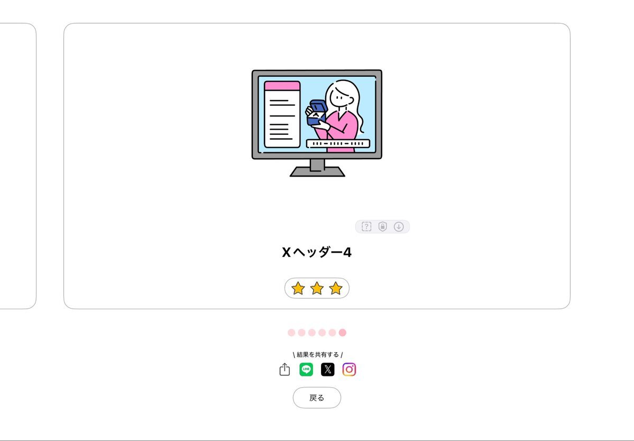The width and height of the screenshot is (634, 441).
Task: Click the 戻る back button
Action: (x=317, y=398)
